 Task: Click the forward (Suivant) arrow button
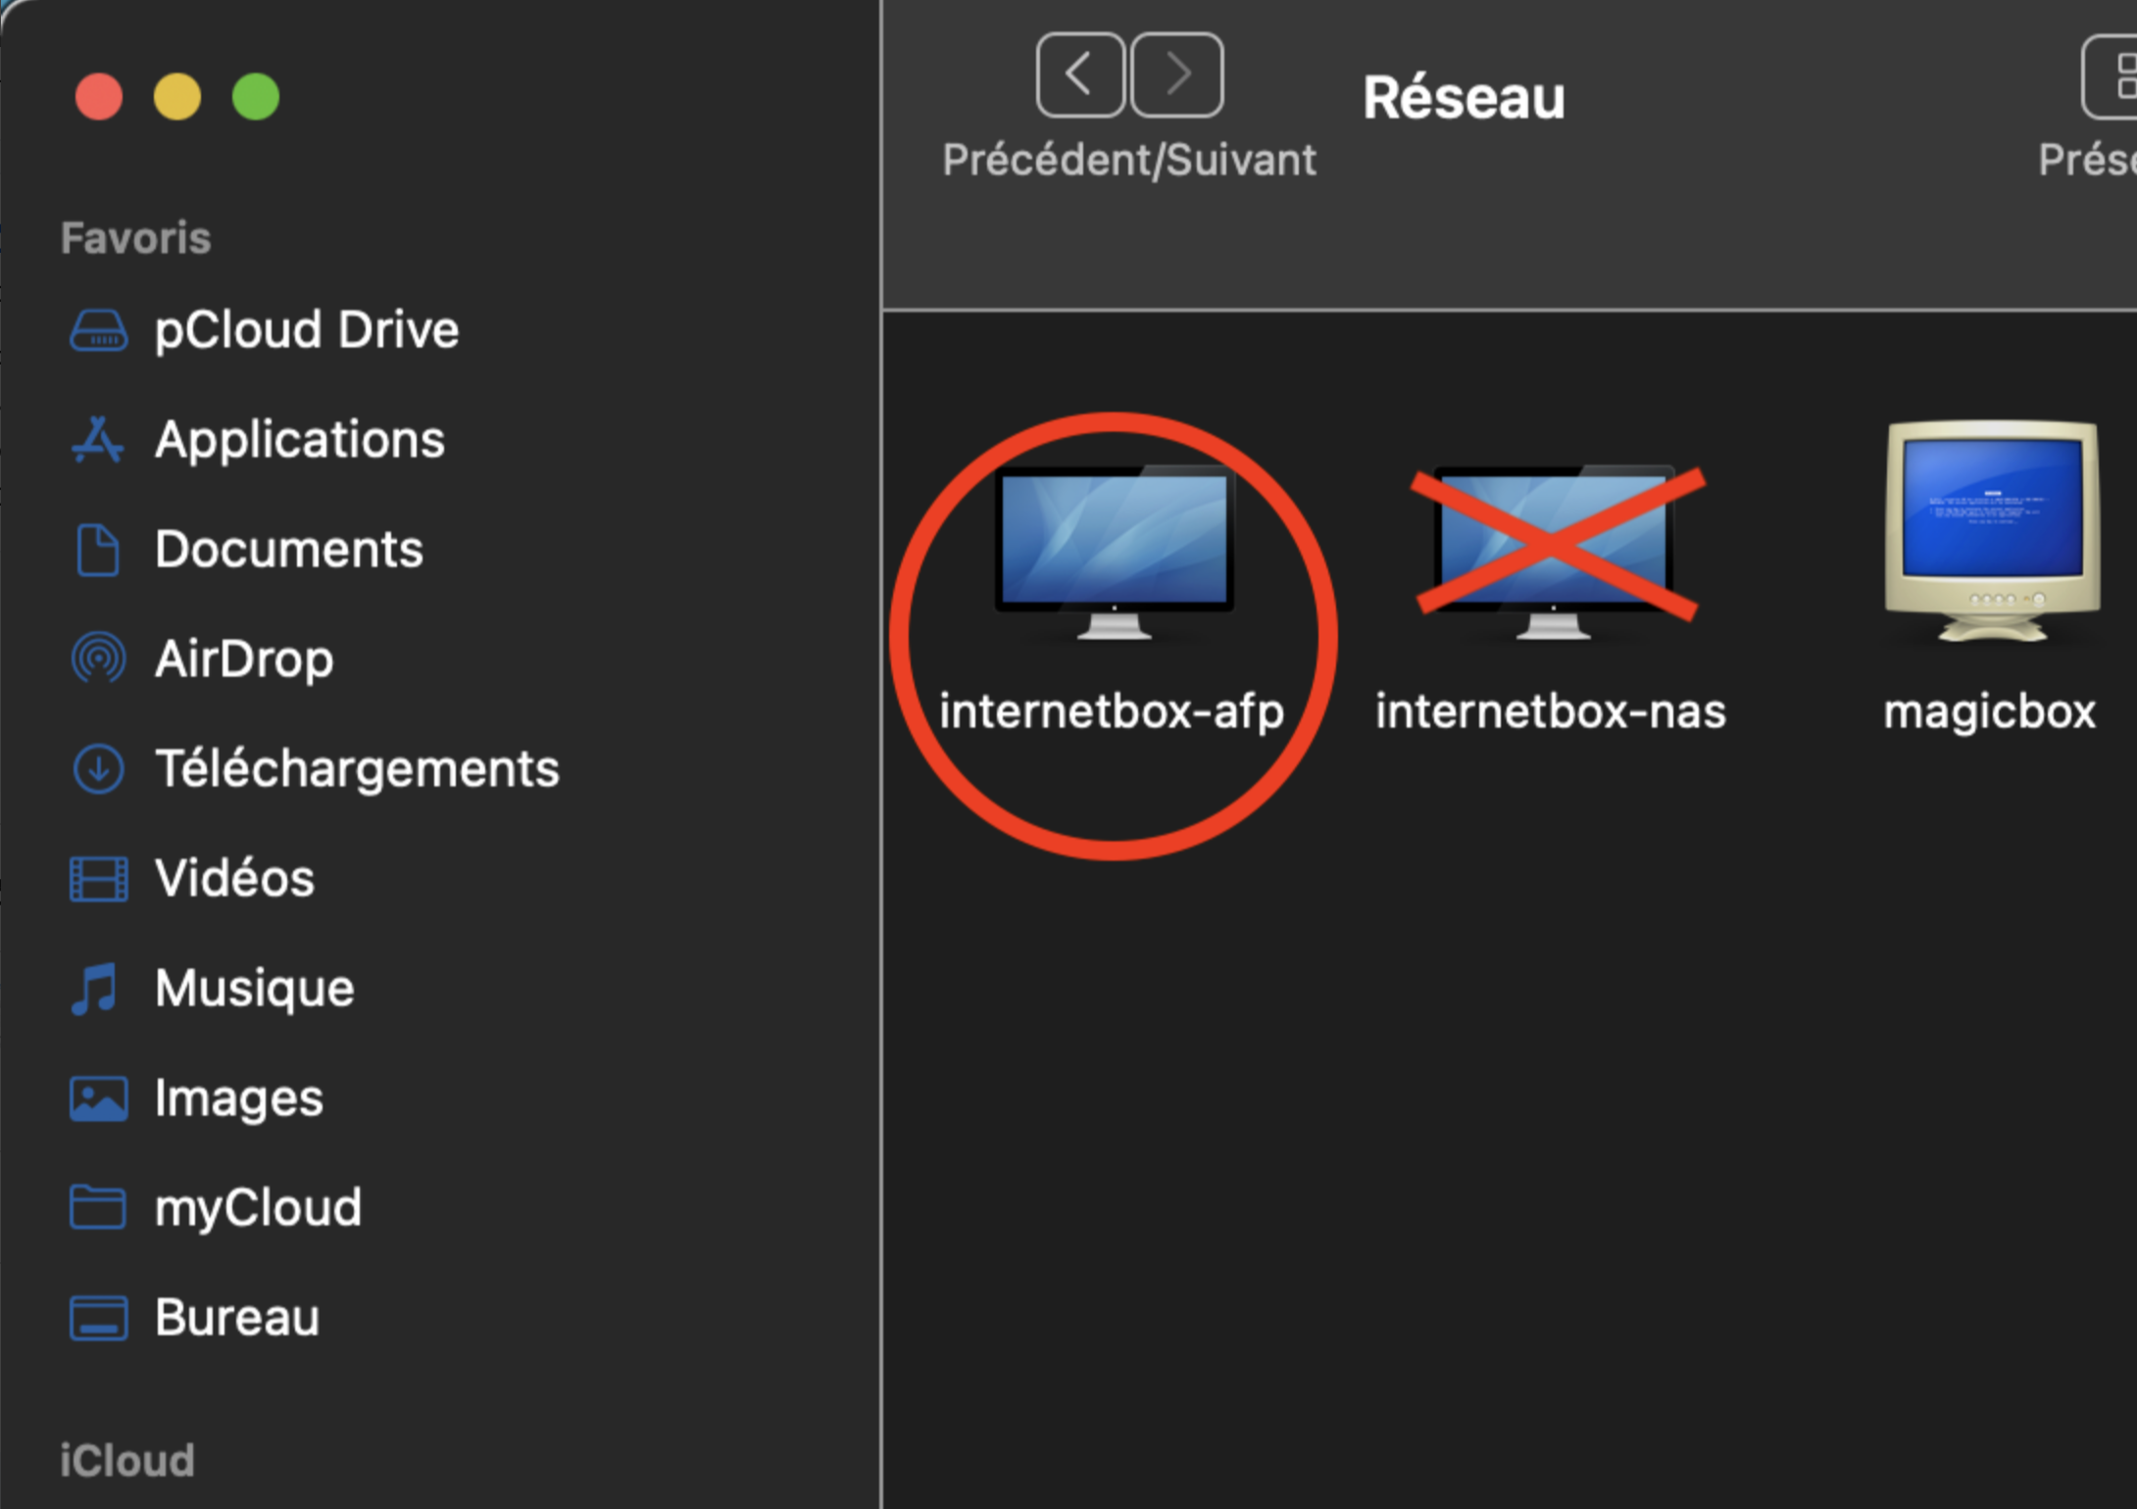pyautogui.click(x=1176, y=74)
